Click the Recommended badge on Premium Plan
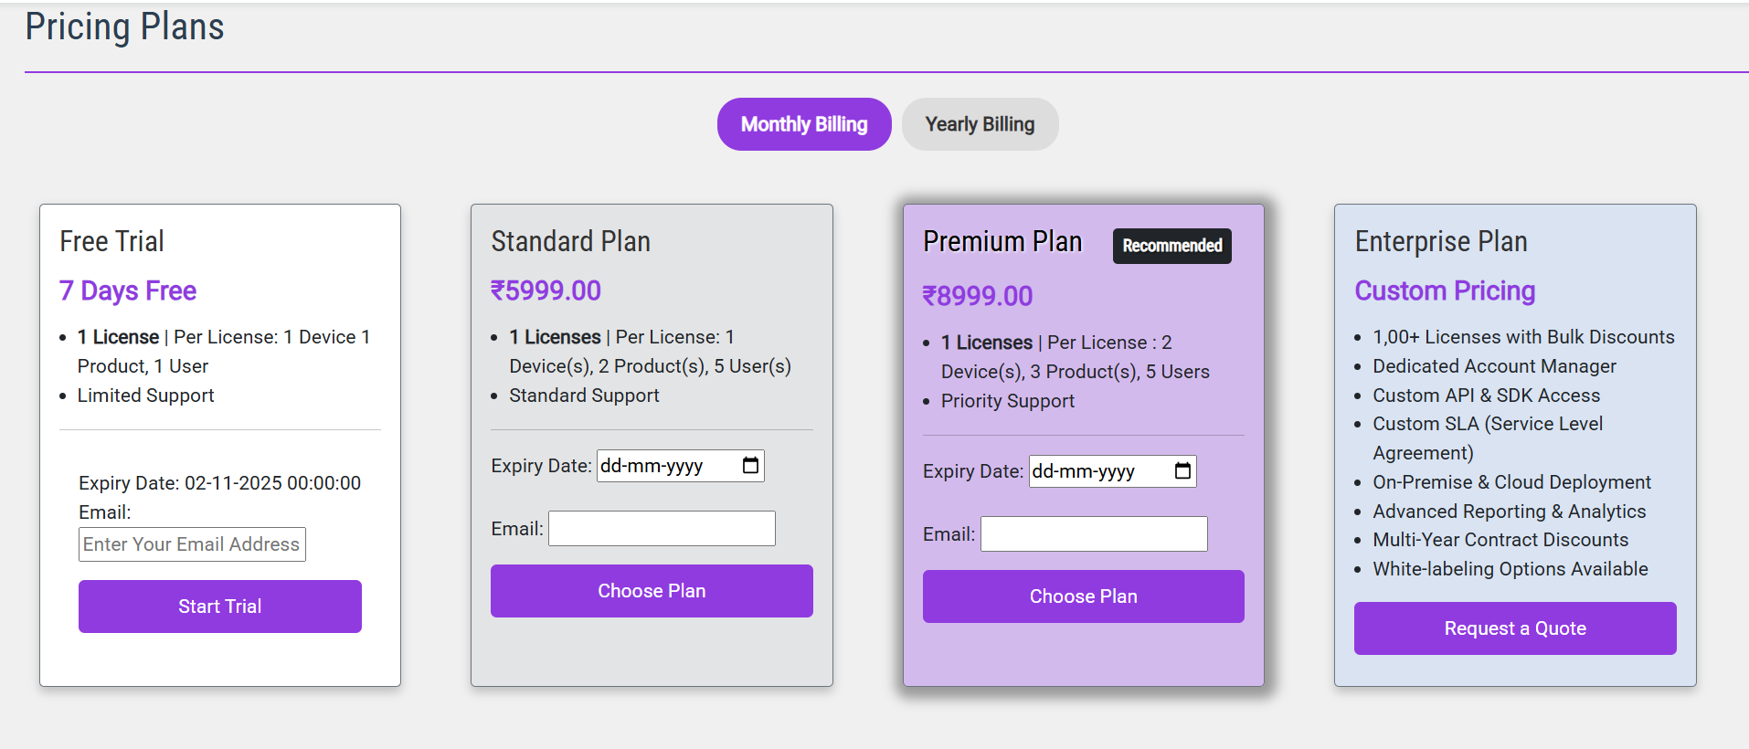The width and height of the screenshot is (1749, 749). coord(1171,245)
